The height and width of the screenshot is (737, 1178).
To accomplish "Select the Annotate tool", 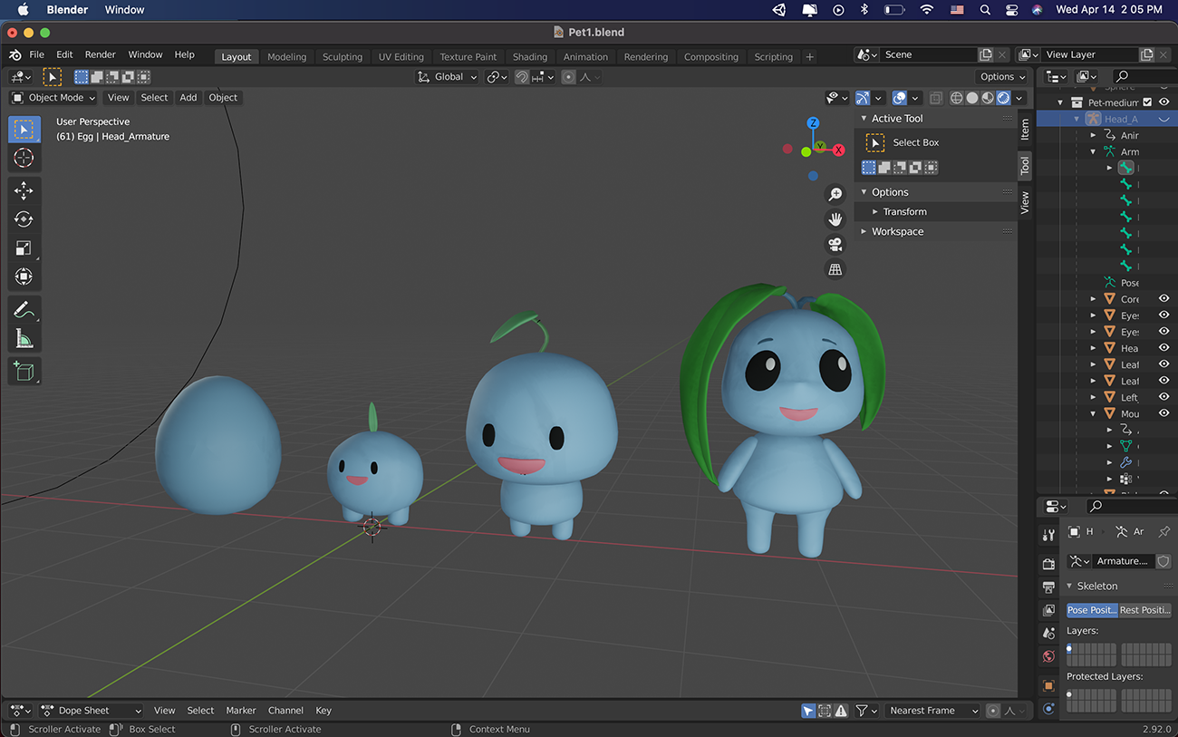I will pos(24,310).
